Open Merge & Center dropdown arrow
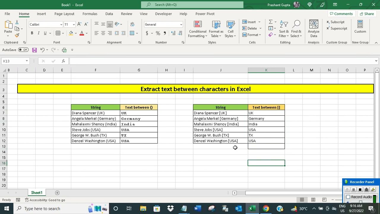Screen dimensions: 380x214 [137, 33]
